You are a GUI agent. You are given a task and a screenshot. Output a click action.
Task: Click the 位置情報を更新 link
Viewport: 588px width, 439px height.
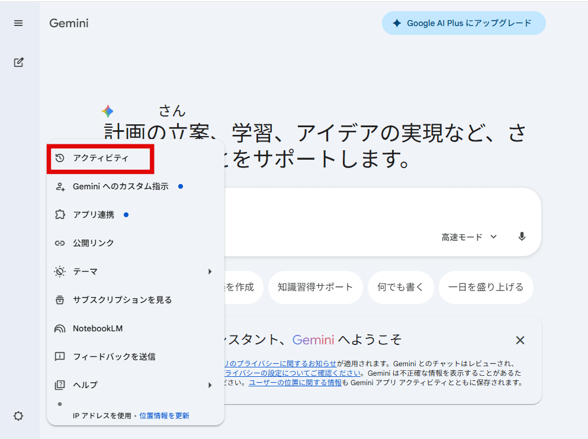point(164,416)
